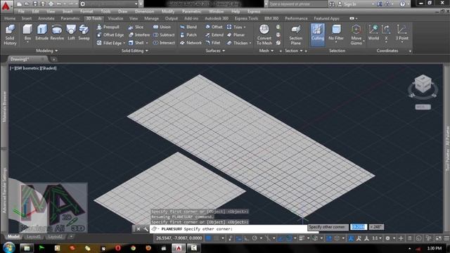Open the Draw menu
Screen dimensions: 450x253
tap(122, 11)
